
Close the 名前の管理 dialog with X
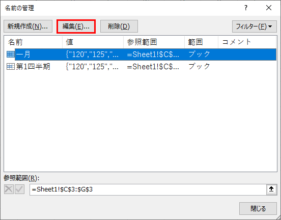(x=269, y=8)
